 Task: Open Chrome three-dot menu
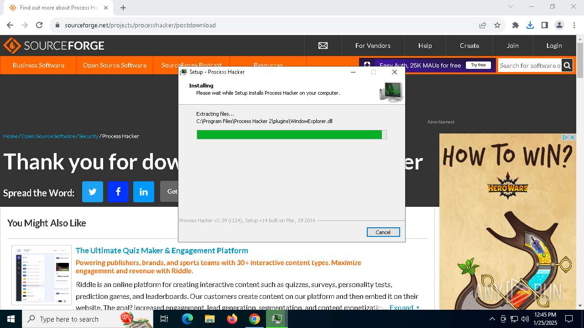click(574, 25)
